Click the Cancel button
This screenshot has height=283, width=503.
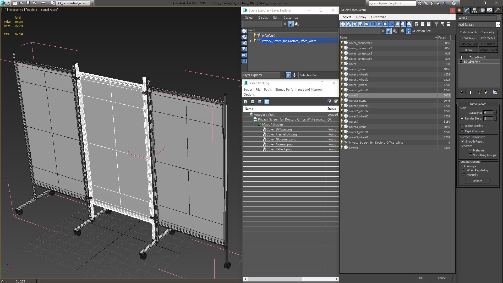point(442,278)
